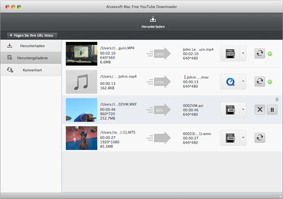Click green checkmark status of Johin.mov row

(x=270, y=82)
